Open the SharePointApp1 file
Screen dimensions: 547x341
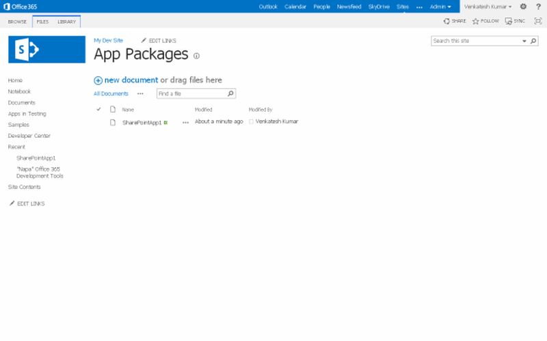(142, 123)
